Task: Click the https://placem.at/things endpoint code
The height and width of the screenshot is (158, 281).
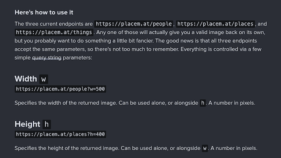Action: click(54, 32)
